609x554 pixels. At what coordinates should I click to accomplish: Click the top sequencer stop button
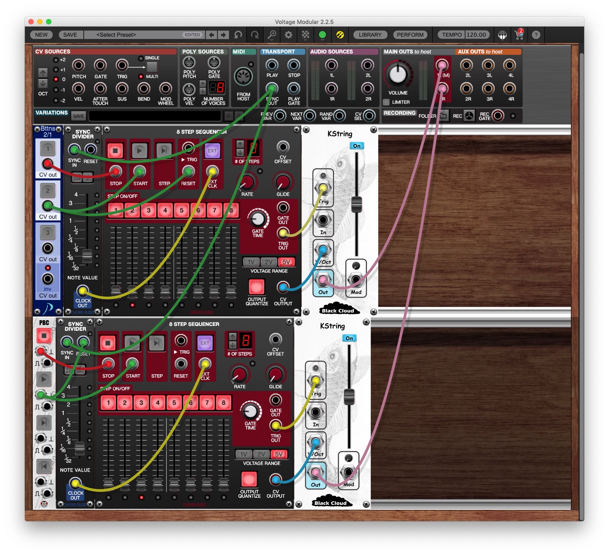(115, 151)
